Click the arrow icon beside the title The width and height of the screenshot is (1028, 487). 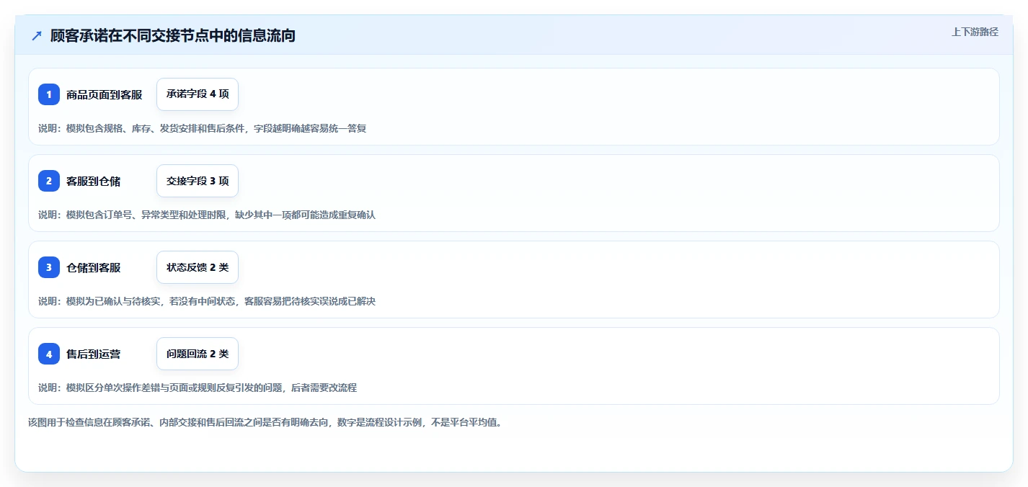(x=37, y=35)
